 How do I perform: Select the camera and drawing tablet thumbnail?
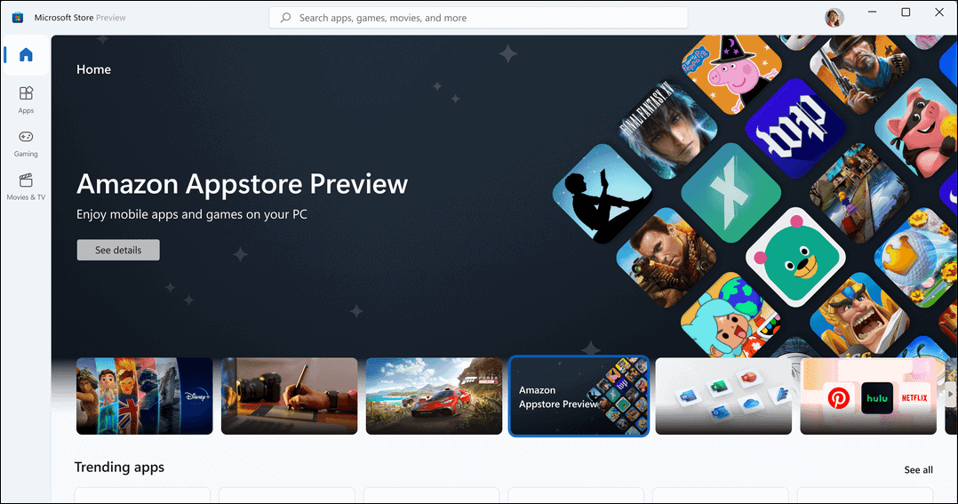pyautogui.click(x=289, y=396)
